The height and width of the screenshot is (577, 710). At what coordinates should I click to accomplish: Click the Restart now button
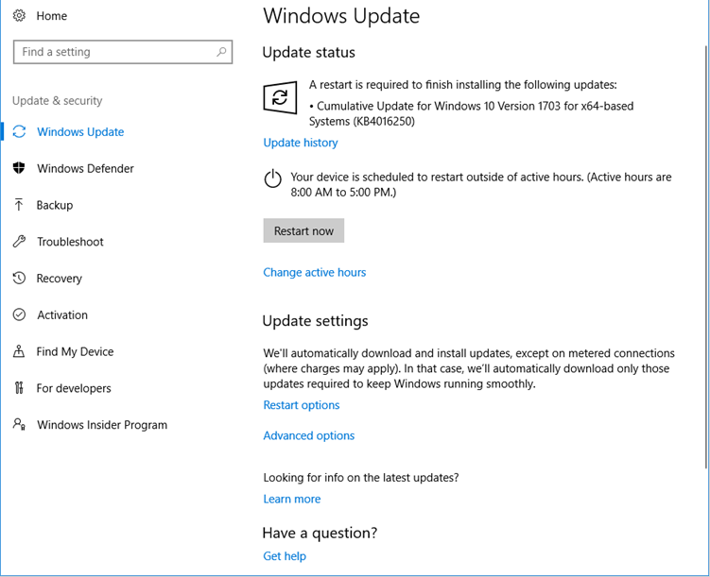pyautogui.click(x=303, y=230)
